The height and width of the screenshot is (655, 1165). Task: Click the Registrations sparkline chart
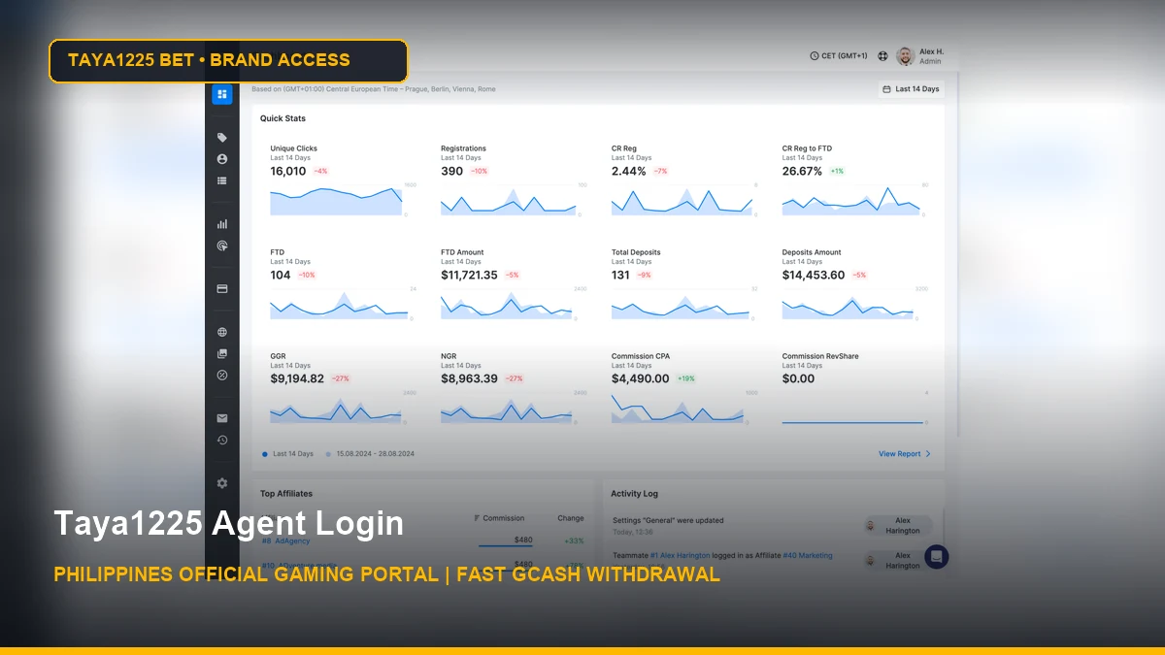point(508,200)
